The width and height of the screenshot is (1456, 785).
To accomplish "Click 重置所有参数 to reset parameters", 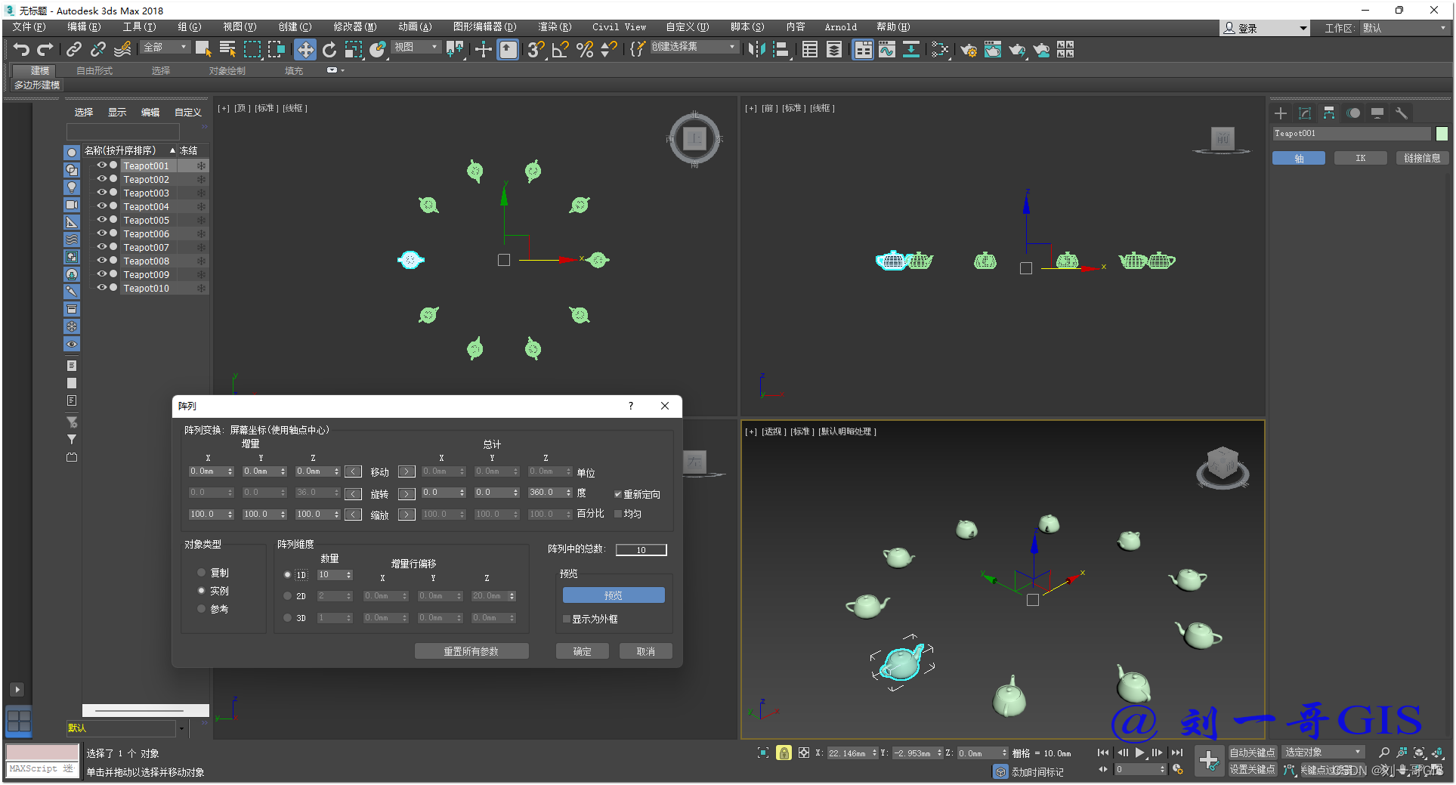I will 471,651.
